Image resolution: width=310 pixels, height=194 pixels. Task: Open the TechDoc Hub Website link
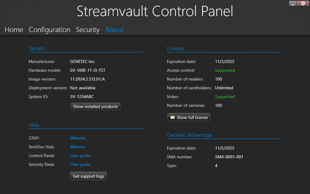click(77, 147)
